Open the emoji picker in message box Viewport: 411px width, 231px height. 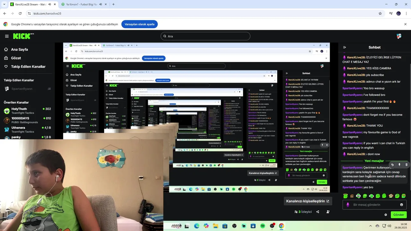[x=401, y=205]
